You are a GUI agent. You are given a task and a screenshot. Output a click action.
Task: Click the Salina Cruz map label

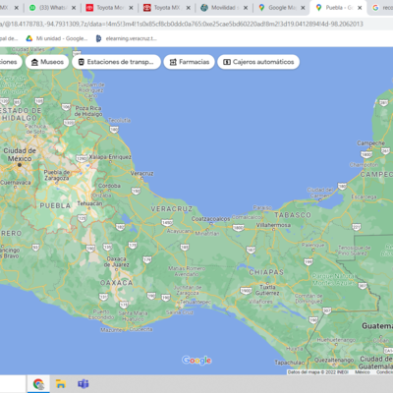coord(180,312)
